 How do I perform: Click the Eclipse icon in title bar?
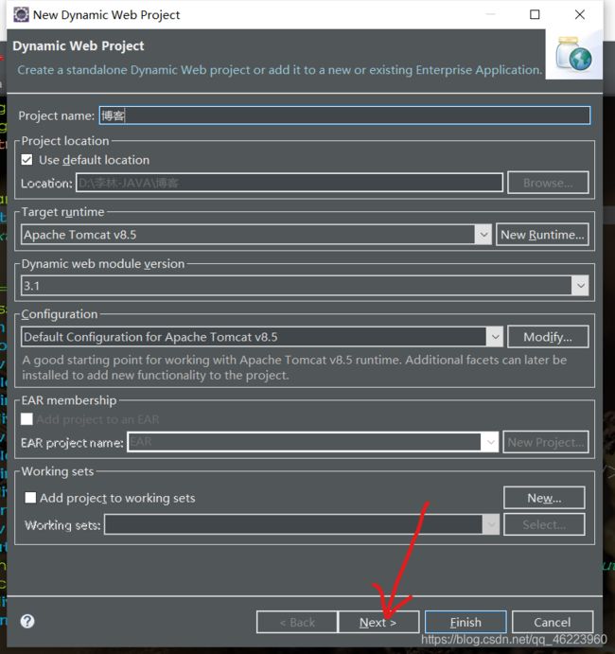(21, 14)
